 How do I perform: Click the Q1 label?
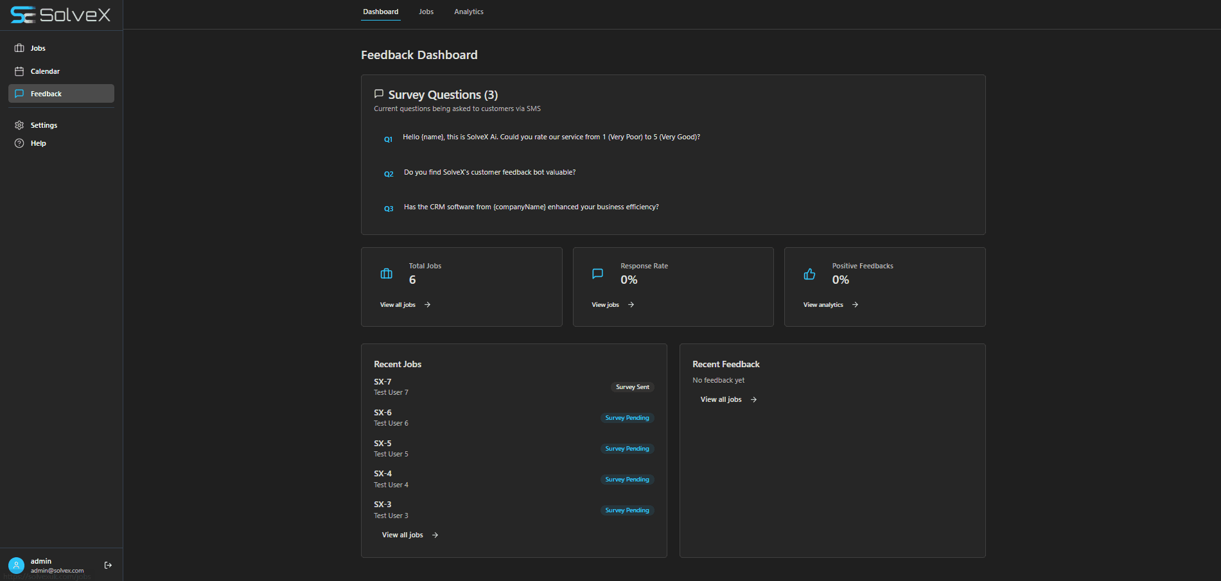point(388,139)
